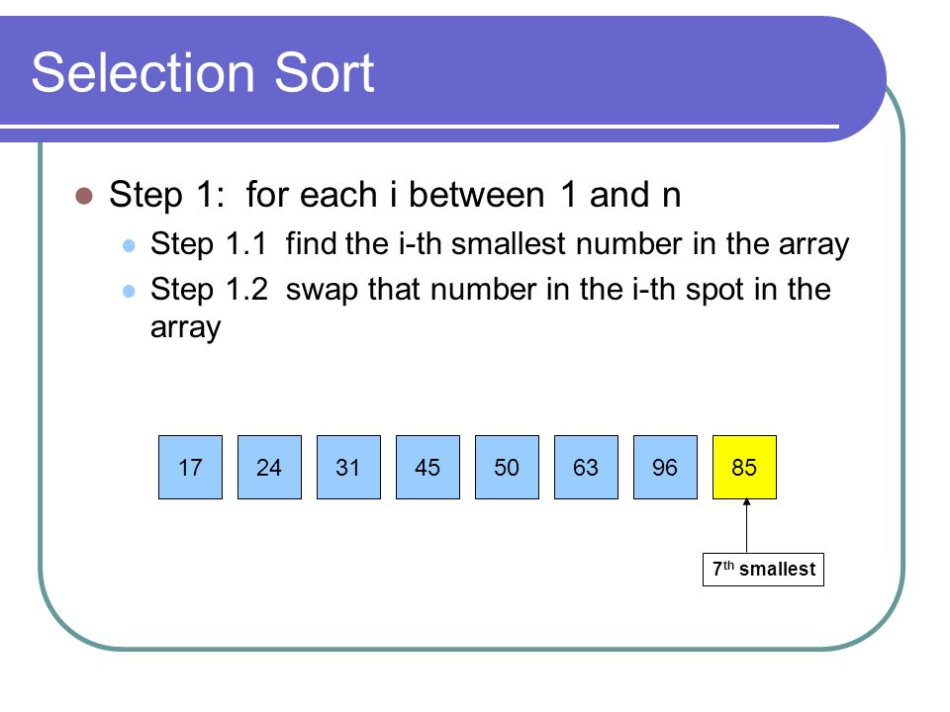Screen dimensions: 950x712
Task: Select the blue box labeled 24
Action: (x=269, y=467)
